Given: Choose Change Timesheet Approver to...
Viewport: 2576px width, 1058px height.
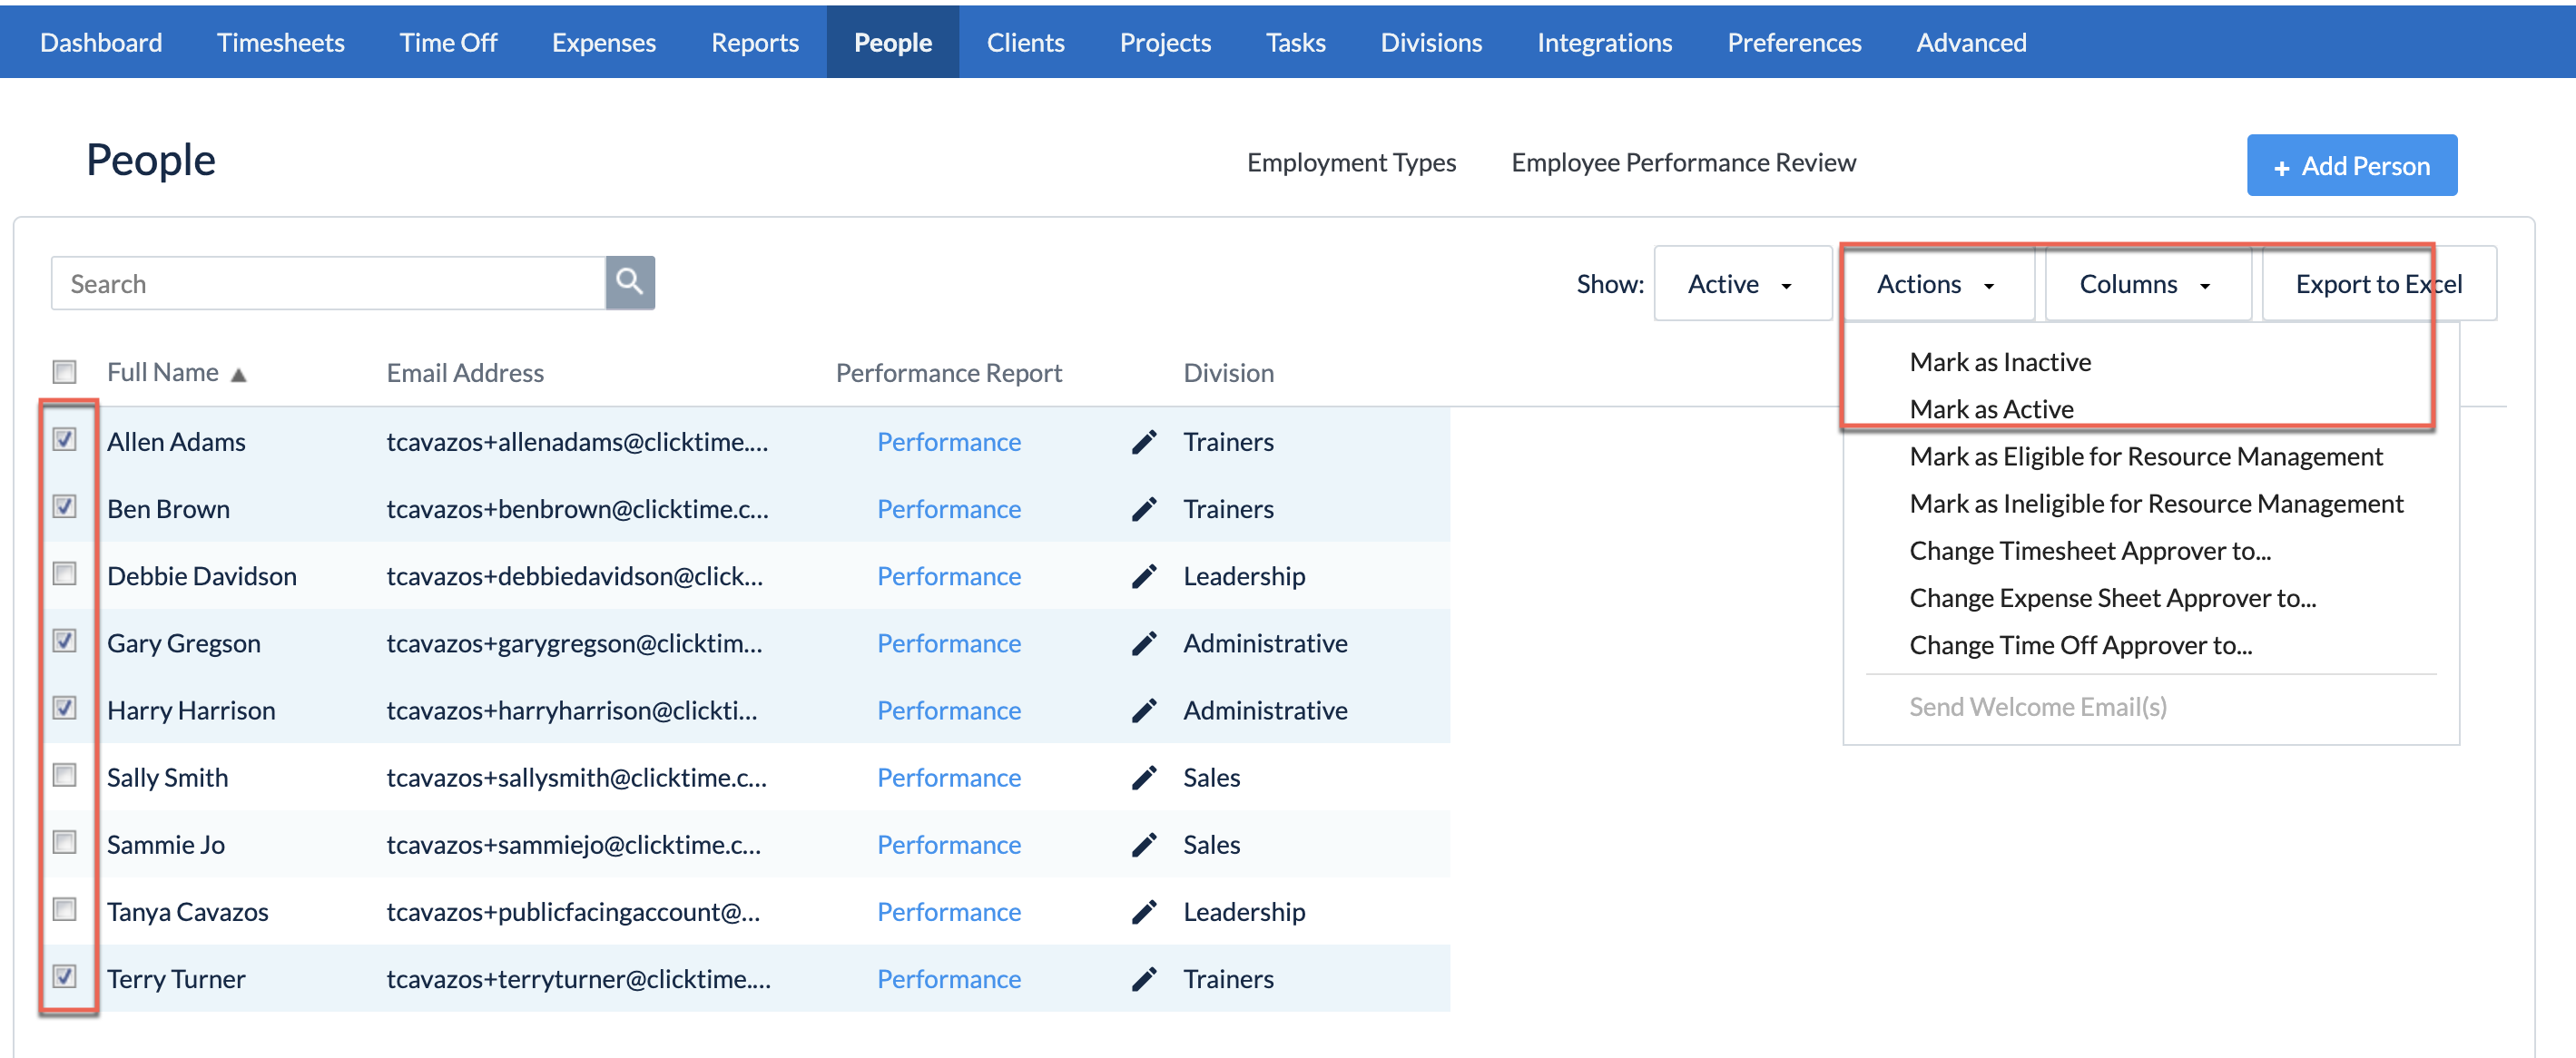Looking at the screenshot, I should (2090, 550).
